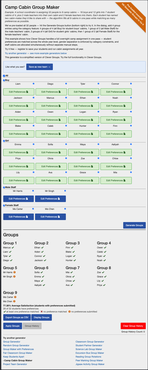Edit preferences for Liam
The height and width of the screenshot is (370, 148).
coord(19,92)
